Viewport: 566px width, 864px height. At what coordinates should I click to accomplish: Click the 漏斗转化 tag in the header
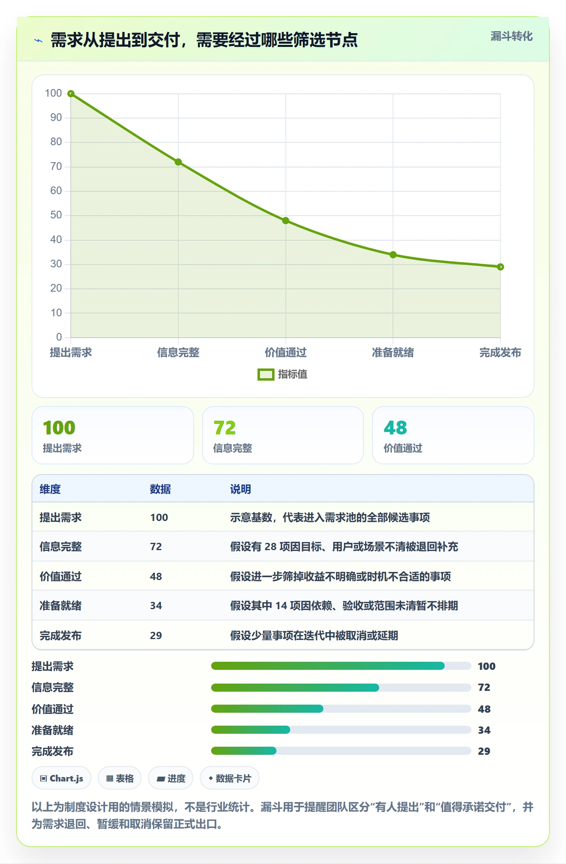point(511,36)
